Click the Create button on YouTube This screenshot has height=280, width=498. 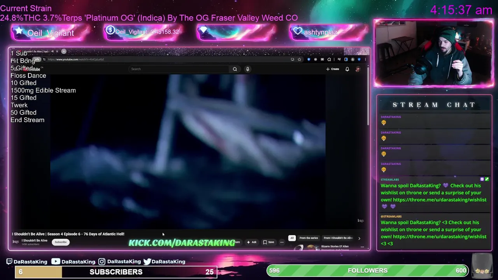pyautogui.click(x=333, y=69)
